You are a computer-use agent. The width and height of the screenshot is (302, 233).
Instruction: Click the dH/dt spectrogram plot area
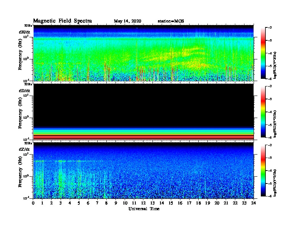144,53
